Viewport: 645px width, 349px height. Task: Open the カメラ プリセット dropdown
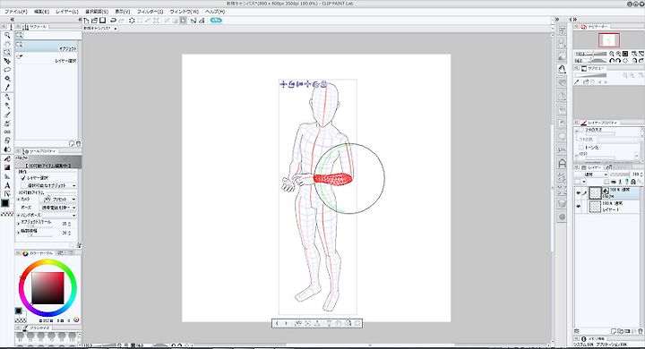[x=60, y=199]
